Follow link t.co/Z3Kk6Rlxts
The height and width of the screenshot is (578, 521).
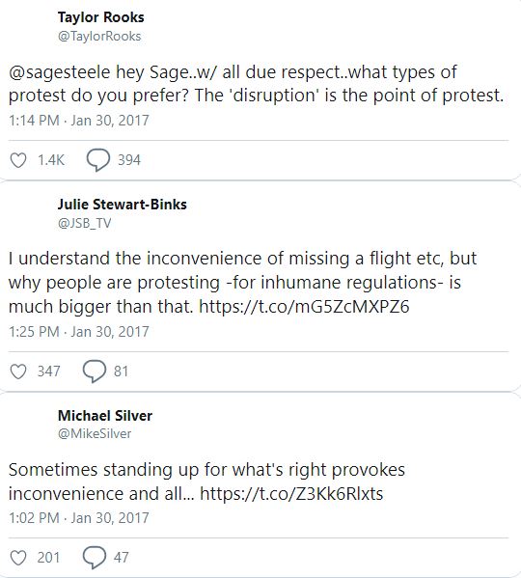[291, 494]
